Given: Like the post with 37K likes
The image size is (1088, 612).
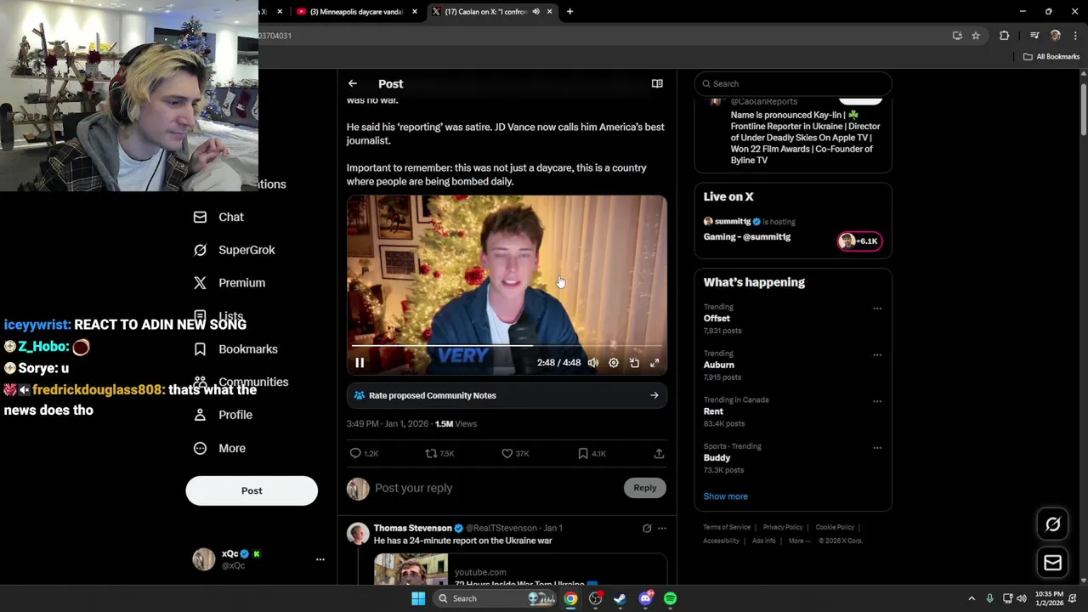Looking at the screenshot, I should click(x=515, y=454).
